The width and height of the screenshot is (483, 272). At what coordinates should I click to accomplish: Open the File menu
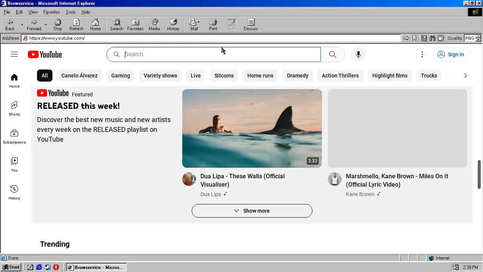7,12
